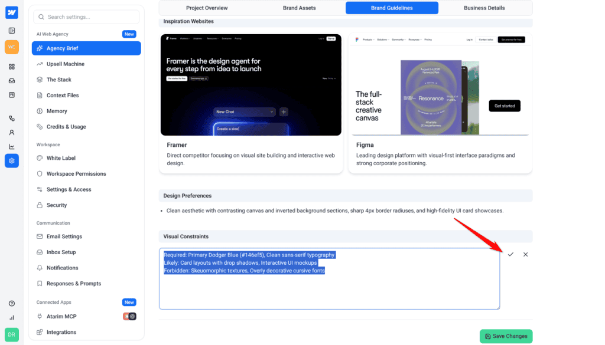This screenshot has height=345, width=605.
Task: Open the boards icon in rail
Action: [12, 95]
